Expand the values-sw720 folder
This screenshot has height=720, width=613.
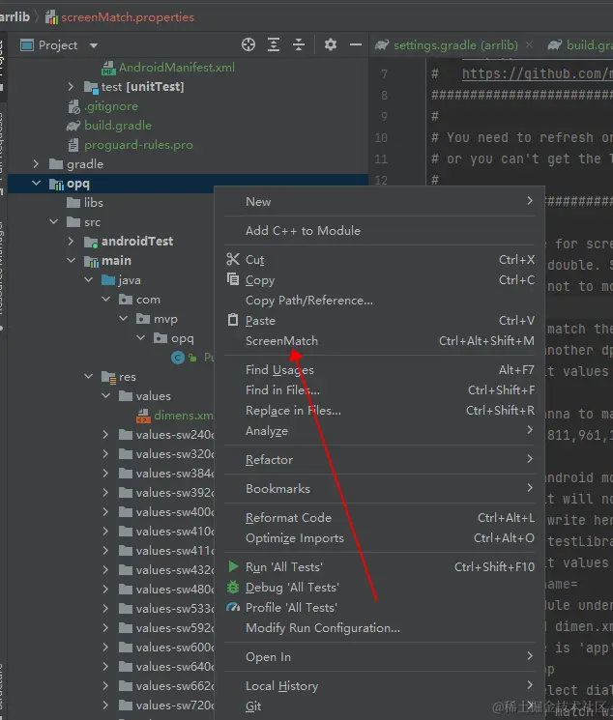[x=105, y=705]
